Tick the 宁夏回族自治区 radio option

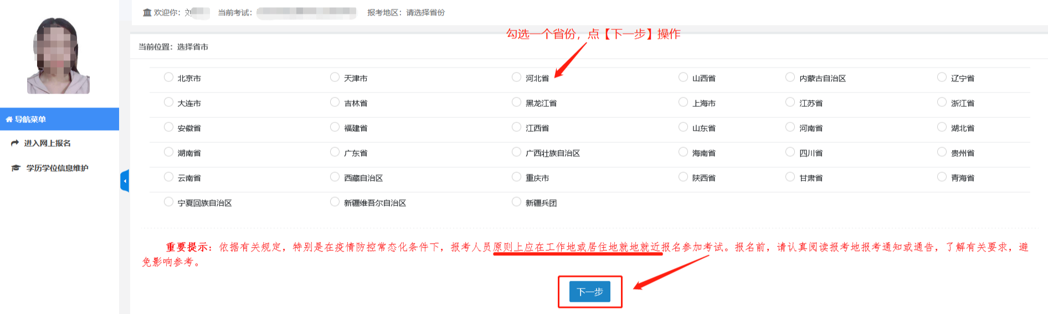tap(168, 202)
